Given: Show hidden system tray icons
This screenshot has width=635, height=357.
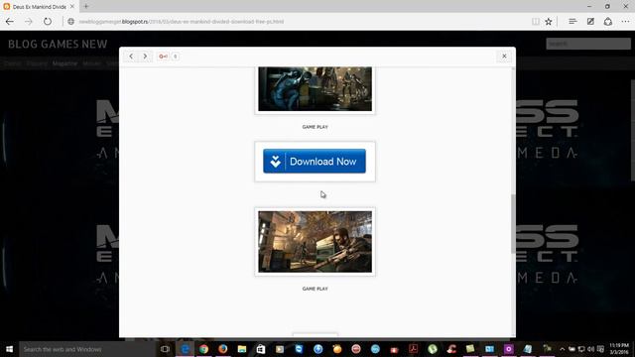Looking at the screenshot, I should pos(563,349).
